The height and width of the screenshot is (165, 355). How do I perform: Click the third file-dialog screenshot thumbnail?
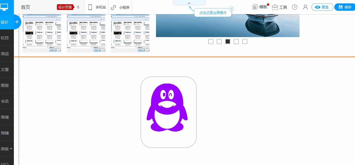click(x=130, y=33)
